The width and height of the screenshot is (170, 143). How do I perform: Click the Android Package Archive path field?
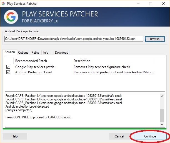(x=74, y=39)
